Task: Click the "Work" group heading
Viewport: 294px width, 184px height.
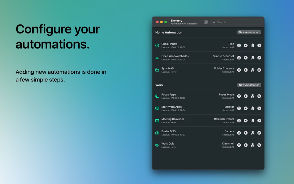Action: [159, 85]
